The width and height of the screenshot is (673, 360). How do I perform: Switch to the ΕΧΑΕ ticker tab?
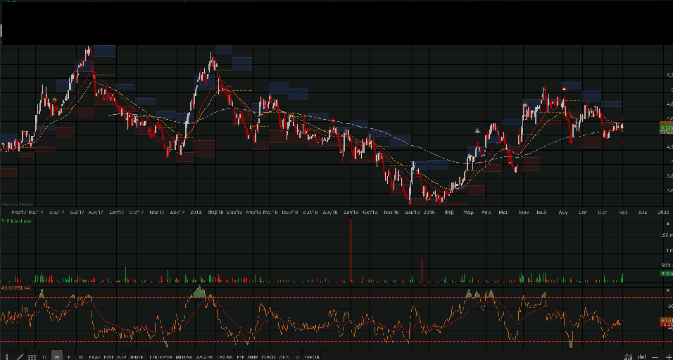click(95, 357)
